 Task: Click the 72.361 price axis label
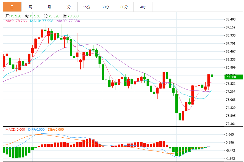point(231,124)
